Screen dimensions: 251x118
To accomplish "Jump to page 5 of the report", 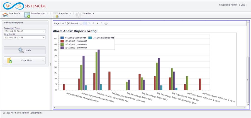I will (x=102, y=23).
